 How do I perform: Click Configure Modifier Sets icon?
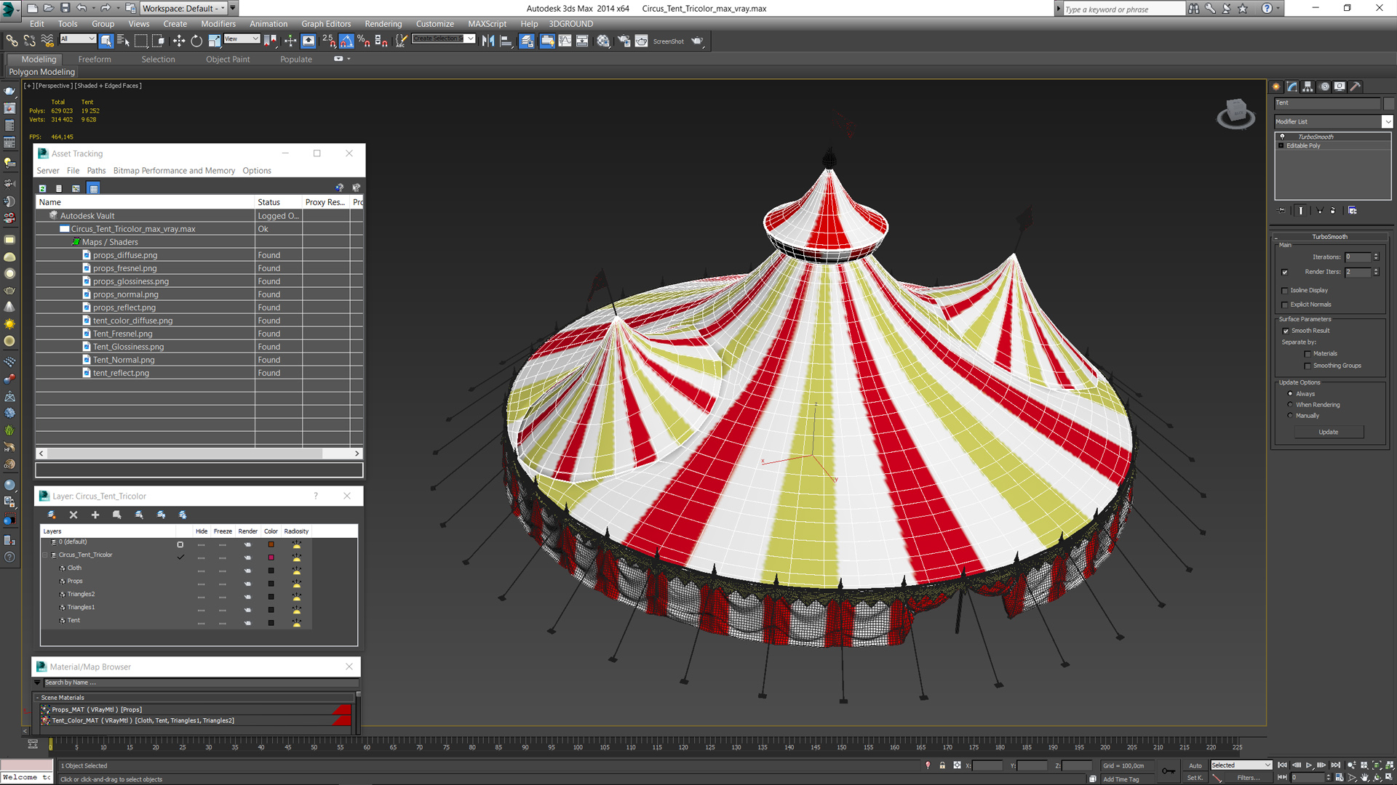pos(1352,210)
